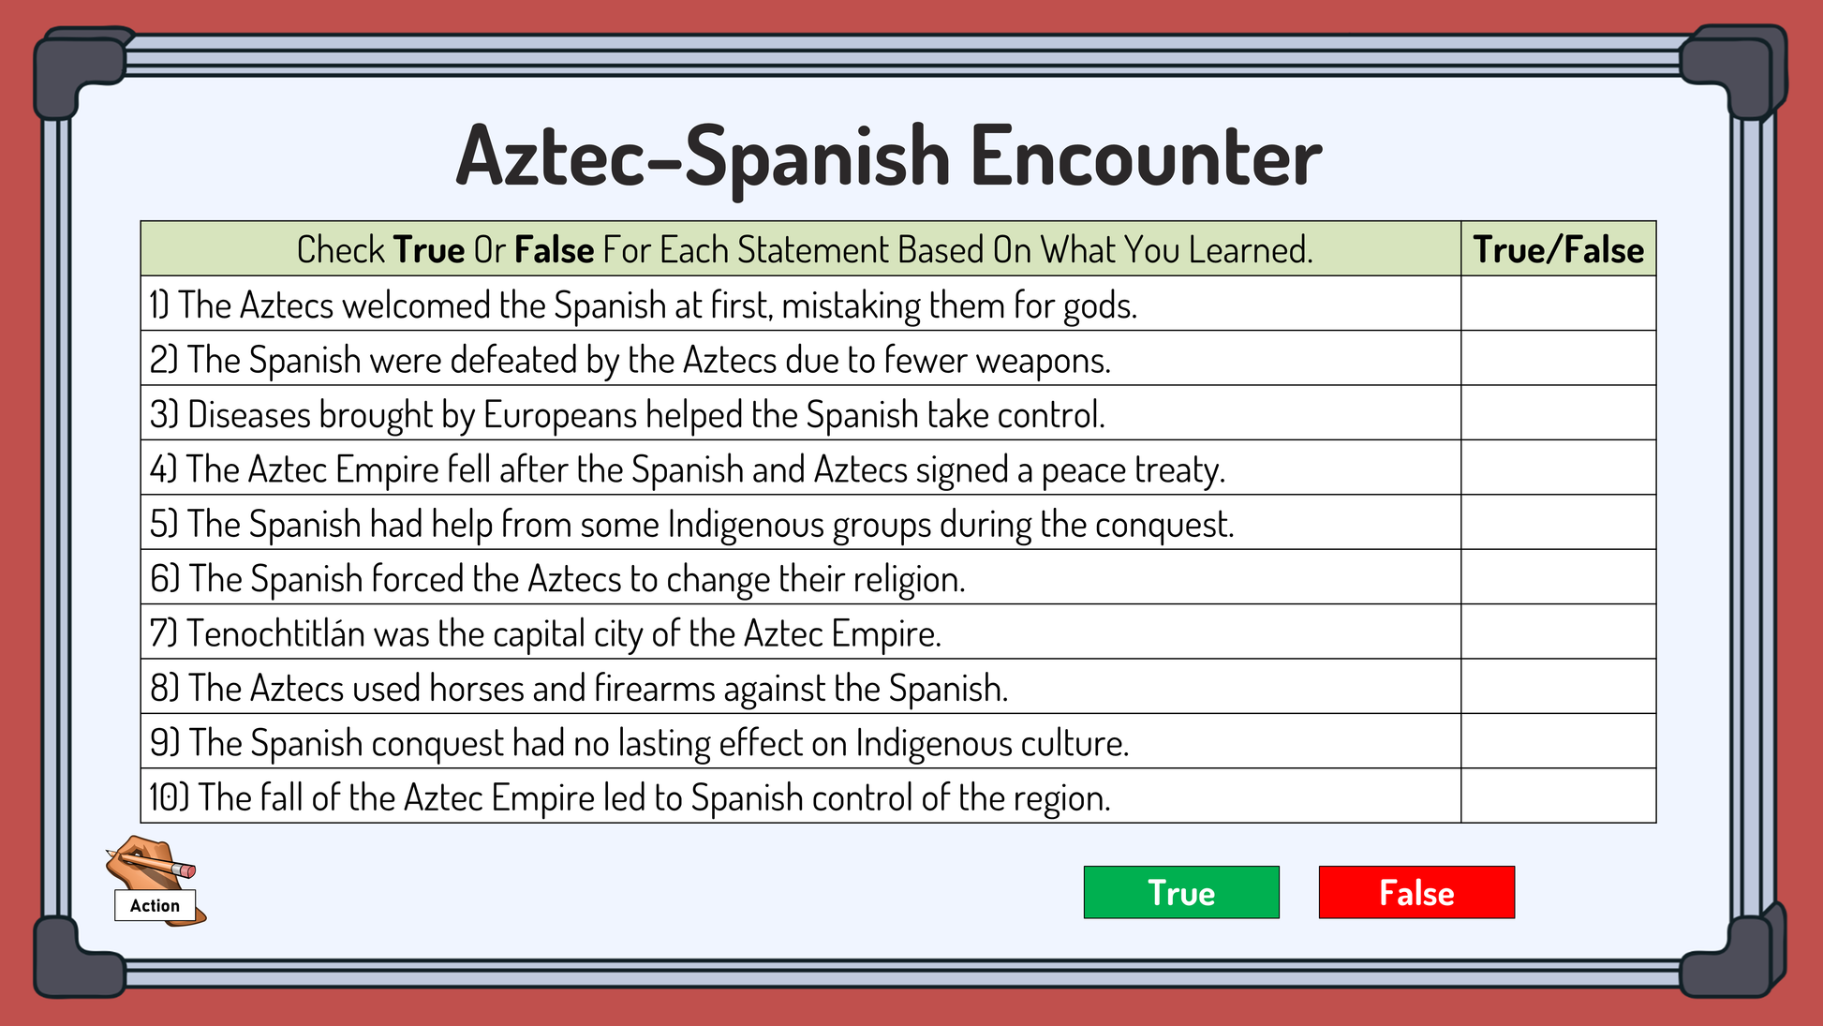Click statement about fall of Aztec Empire
The width and height of the screenshot is (1823, 1026).
630,798
